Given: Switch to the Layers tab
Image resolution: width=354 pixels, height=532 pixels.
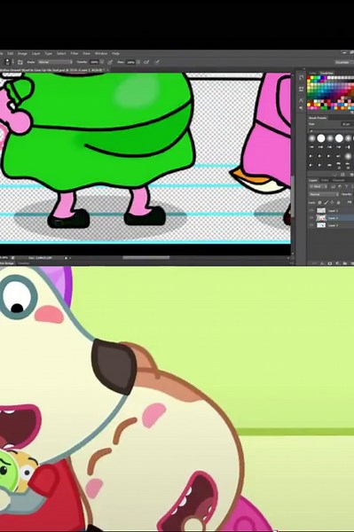Looking at the screenshot, I should [313, 180].
